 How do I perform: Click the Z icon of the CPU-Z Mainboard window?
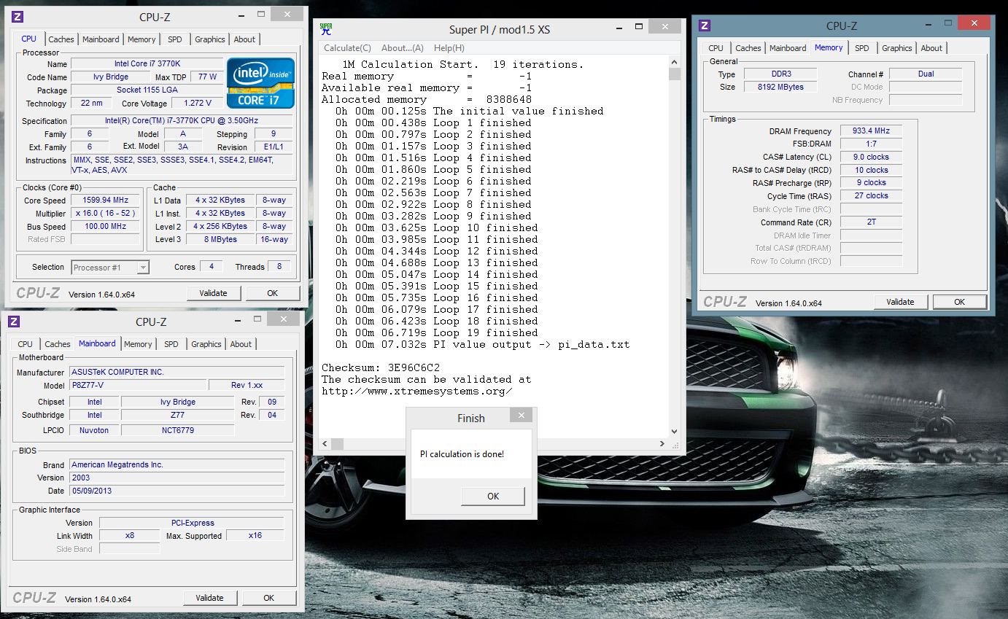[x=15, y=322]
